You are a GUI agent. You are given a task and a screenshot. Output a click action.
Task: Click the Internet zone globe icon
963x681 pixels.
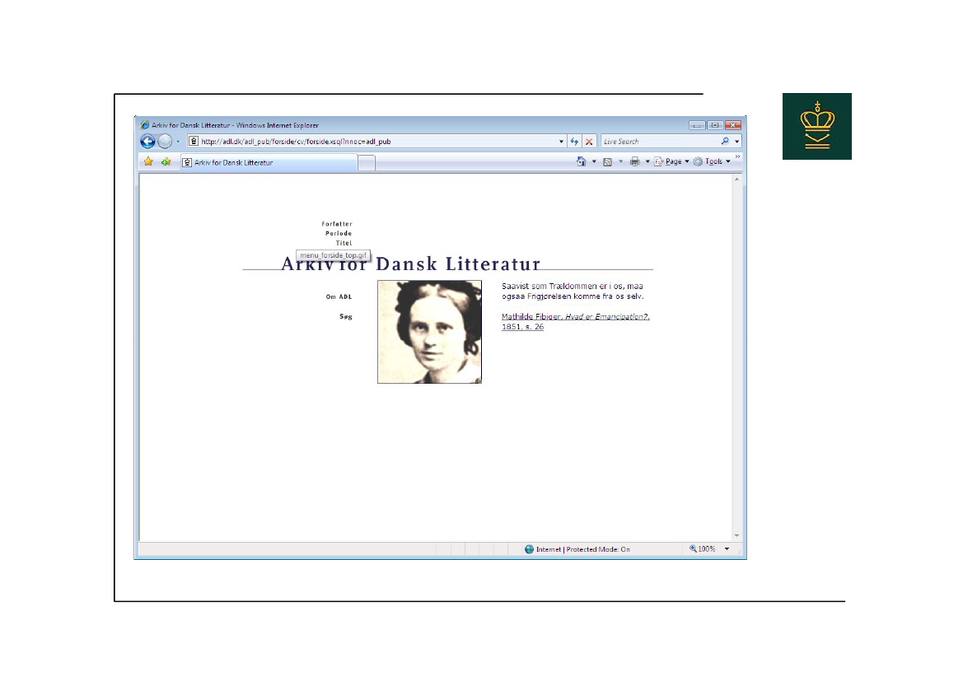click(x=529, y=549)
